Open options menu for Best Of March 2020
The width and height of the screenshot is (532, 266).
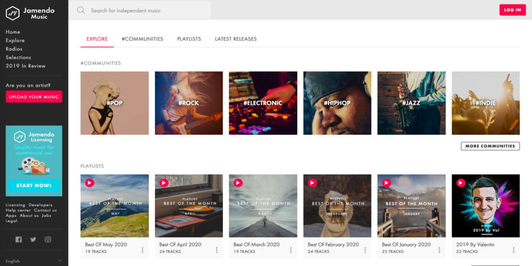[291, 250]
